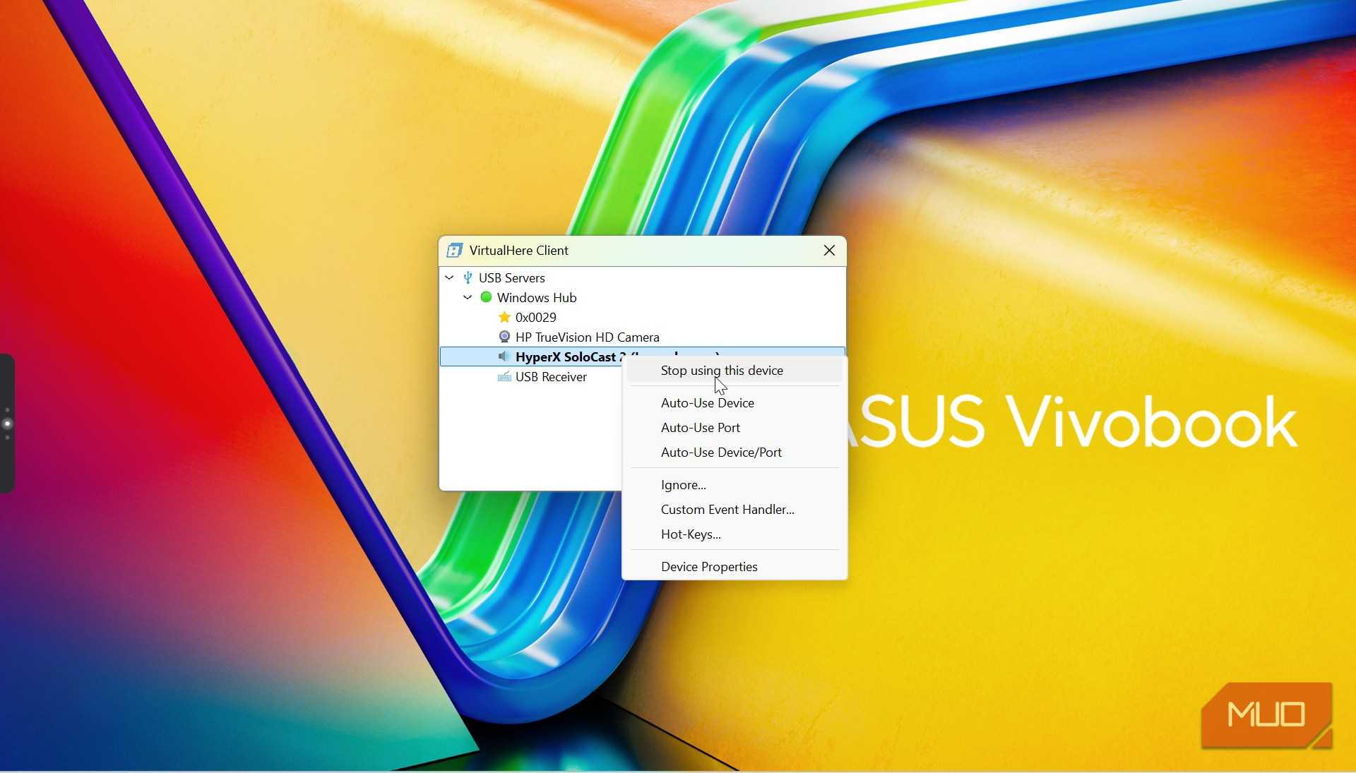Click the USB Servers trident icon
1356x773 pixels.
tap(468, 278)
